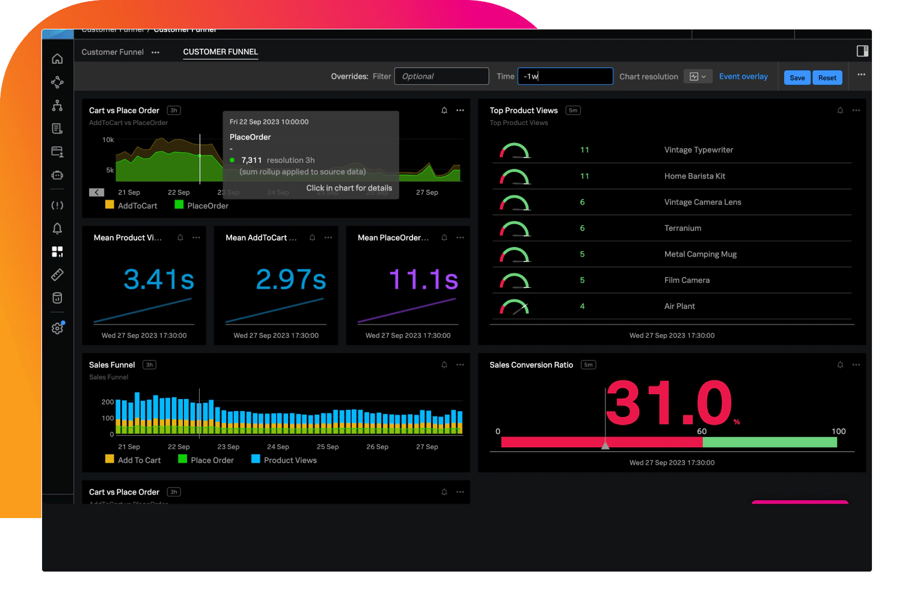
Task: Open the Settings gear sidebar icon
Action: pos(57,328)
